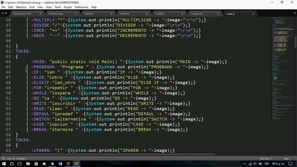Open the command prompt window on taskbar

(68, 164)
